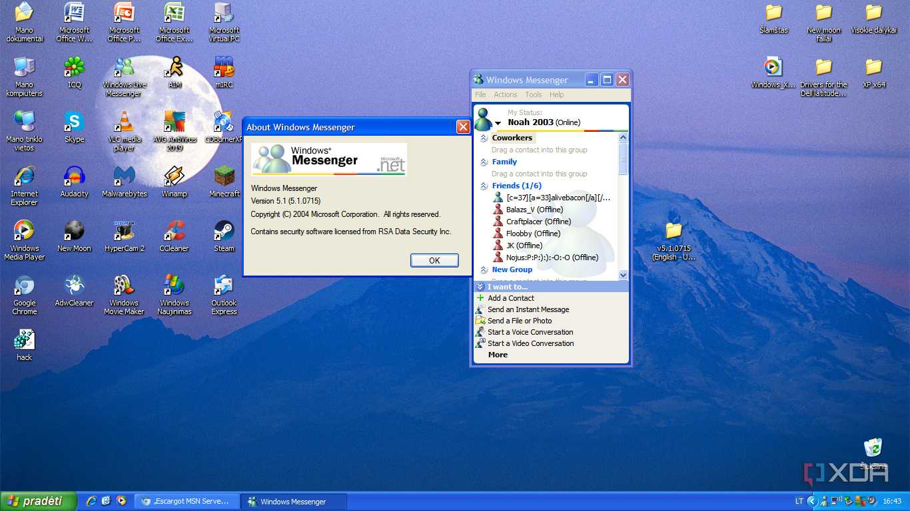Collapse the Coworkers group
Viewport: 910px width, 511px height.
tap(484, 138)
